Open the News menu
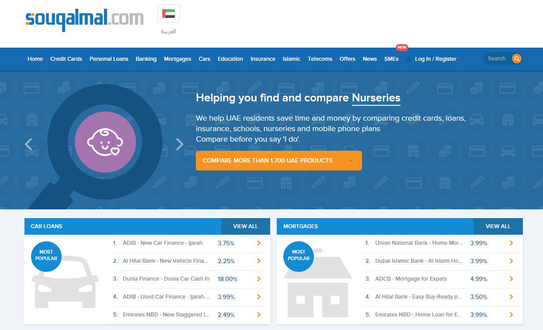 pos(370,59)
